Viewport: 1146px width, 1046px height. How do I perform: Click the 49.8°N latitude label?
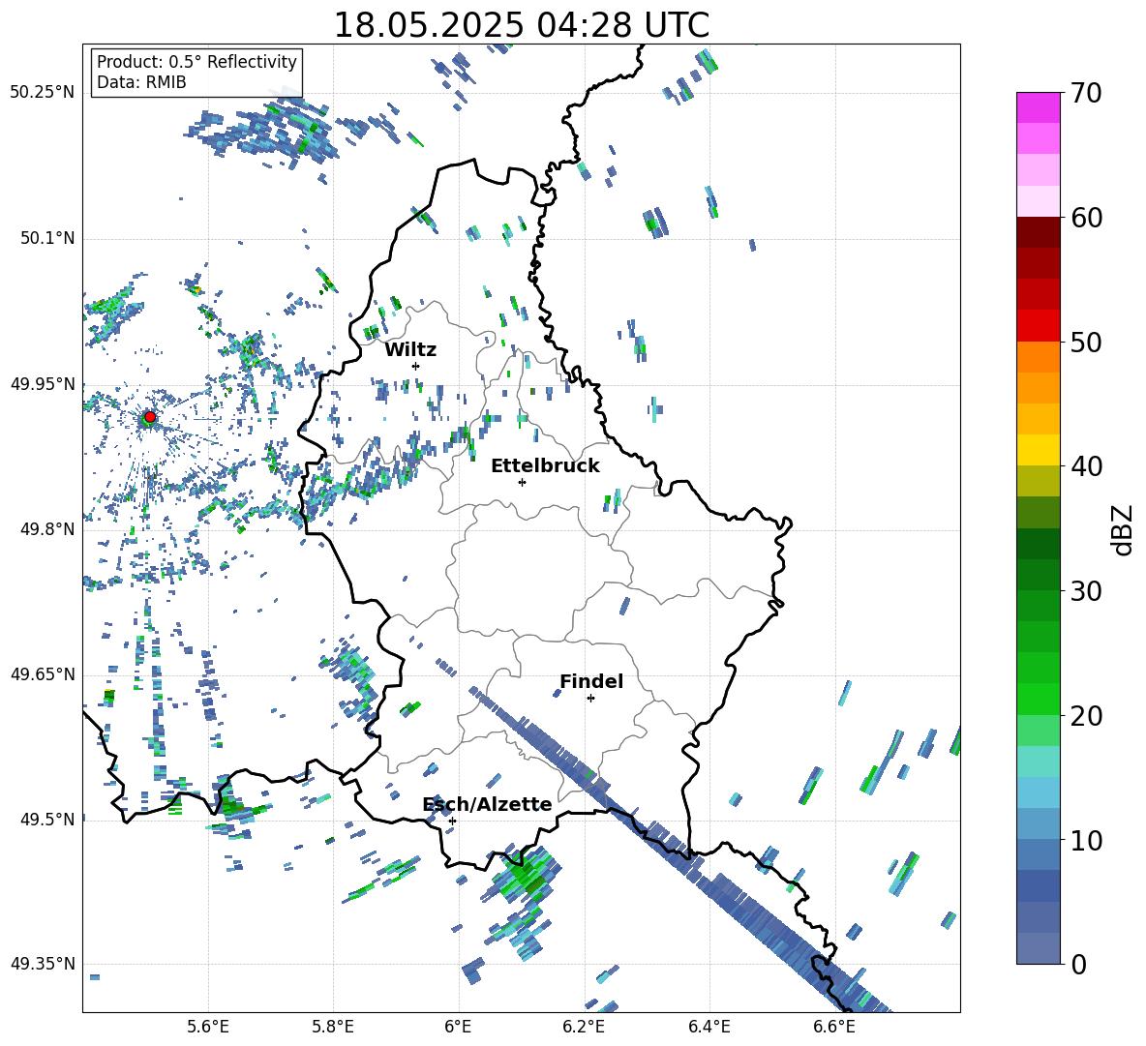coord(46,529)
